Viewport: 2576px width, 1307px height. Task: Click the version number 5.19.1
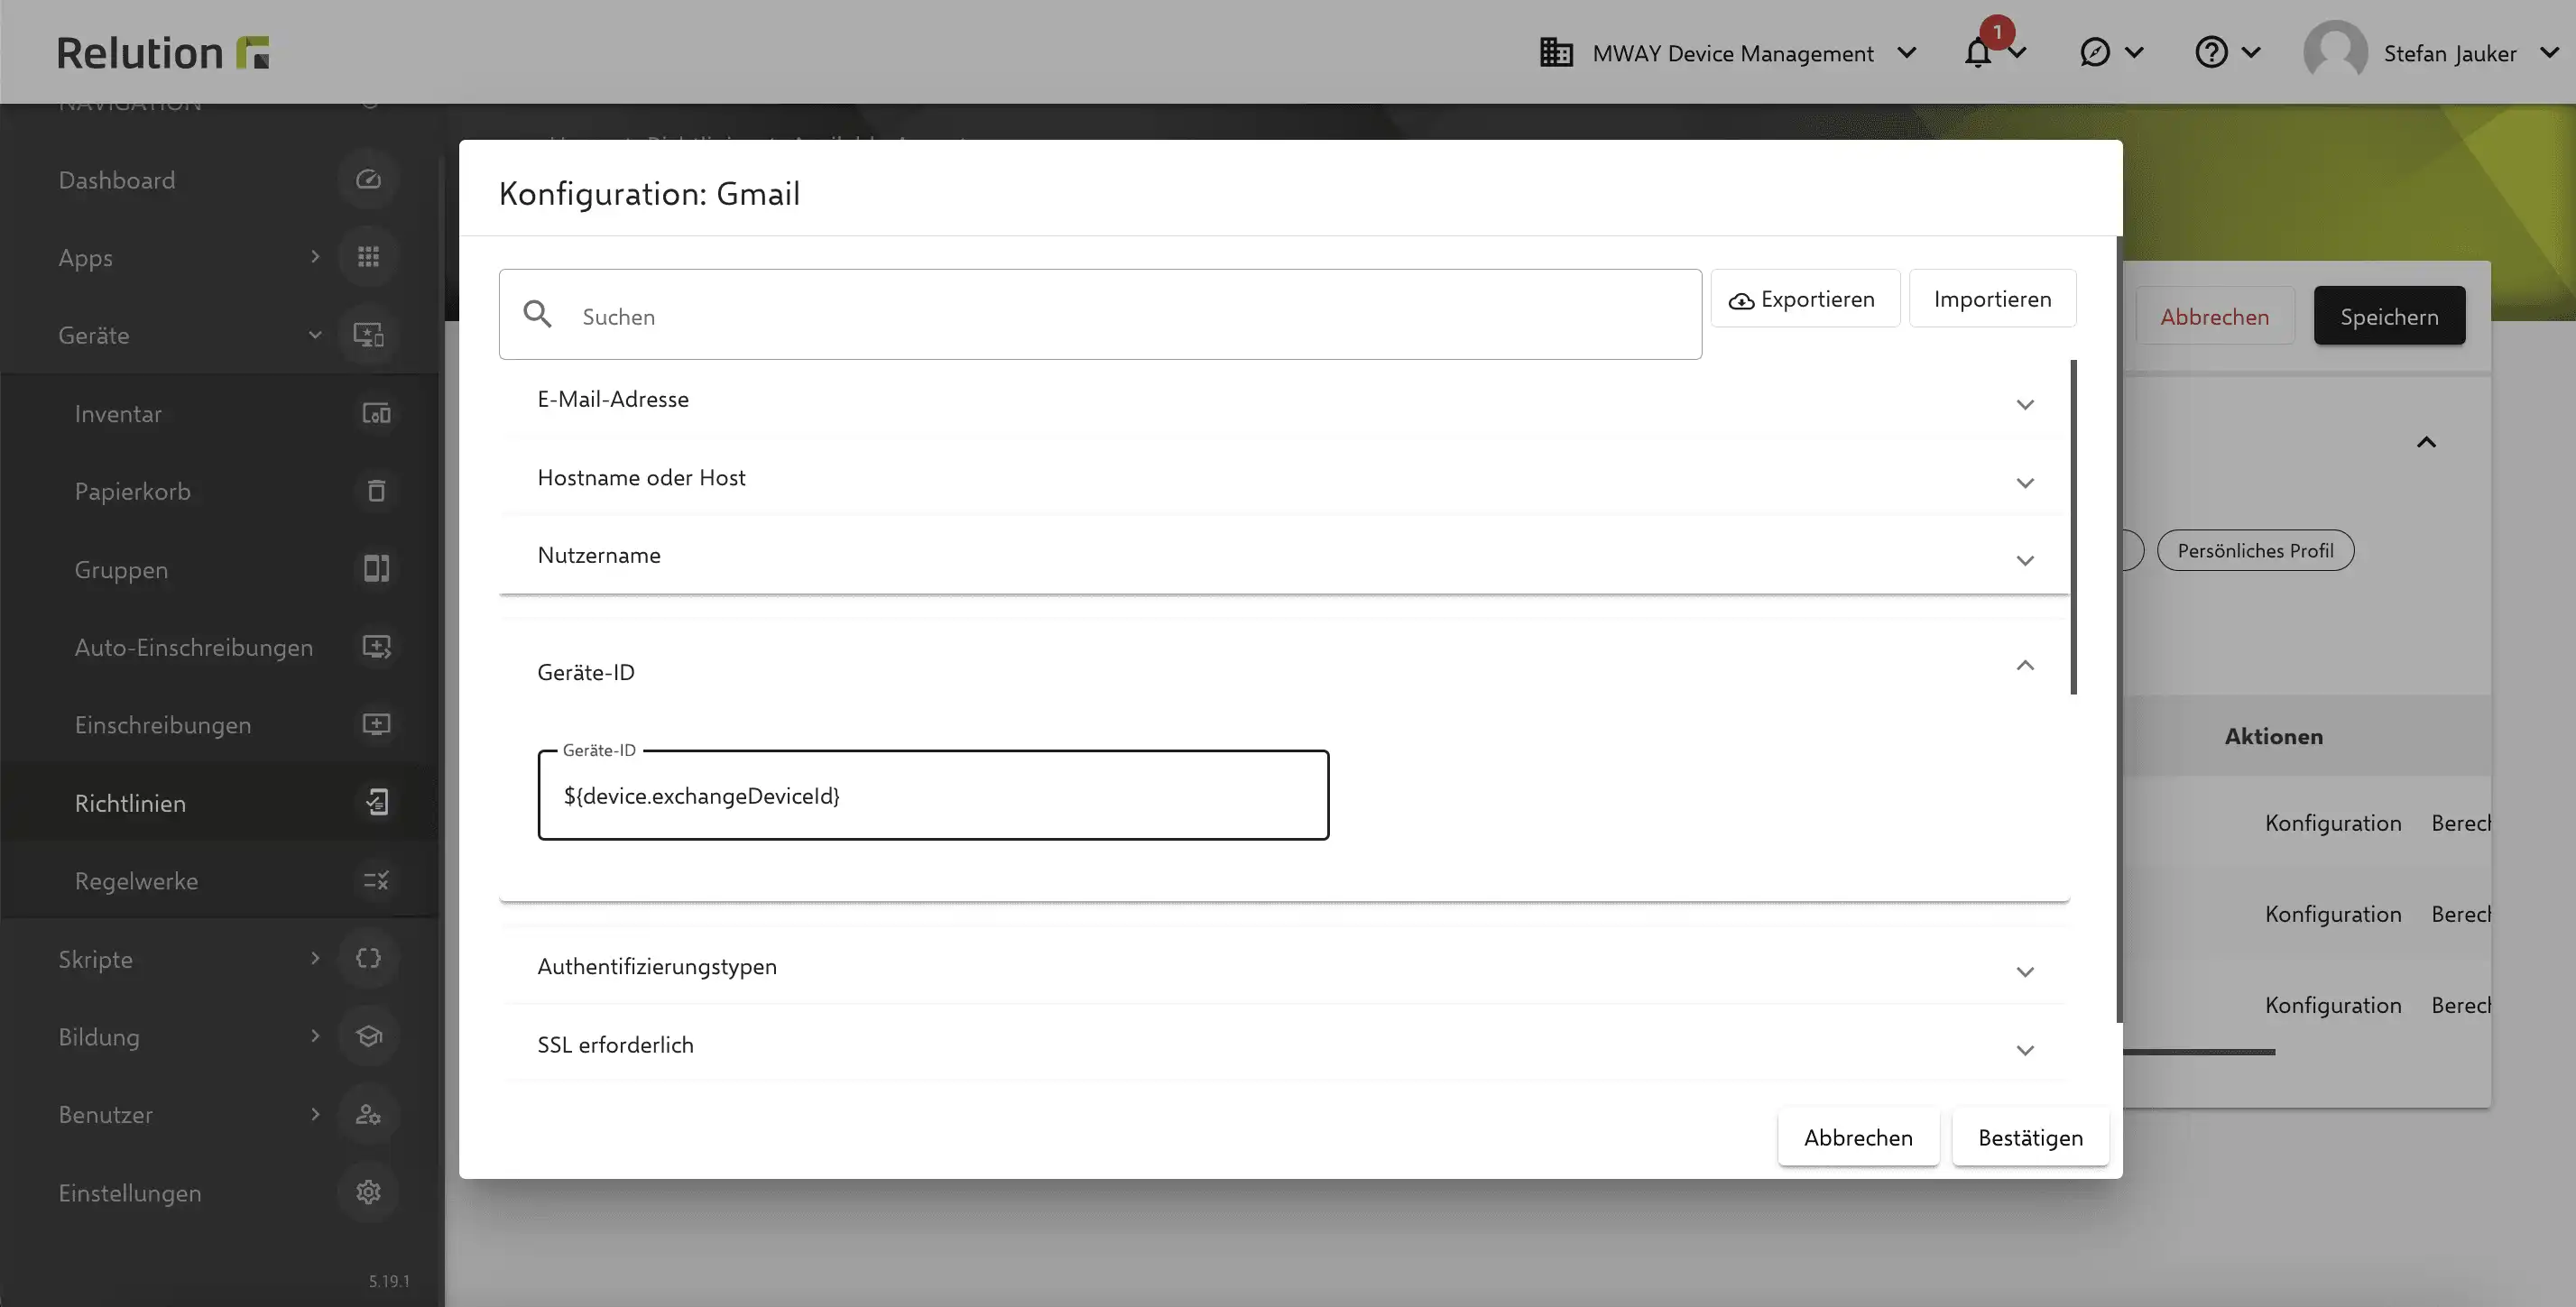pos(389,1281)
